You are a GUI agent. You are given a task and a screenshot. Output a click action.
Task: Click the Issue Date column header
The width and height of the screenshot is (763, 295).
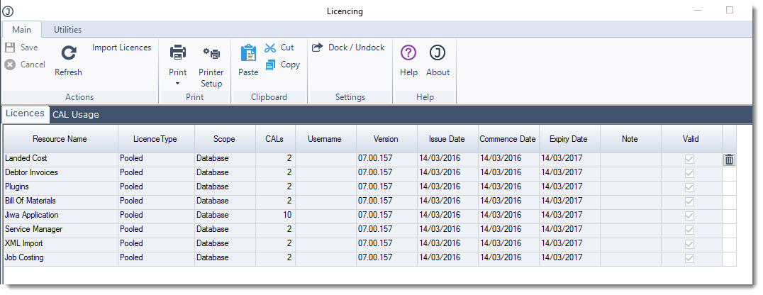point(447,139)
